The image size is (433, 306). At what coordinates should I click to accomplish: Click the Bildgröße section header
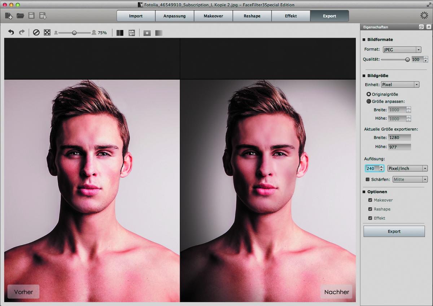(378, 76)
